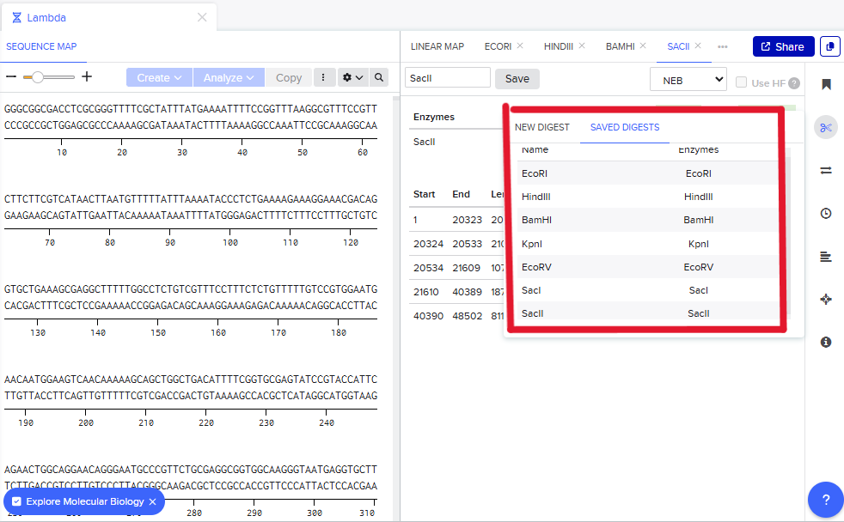844x522 pixels.
Task: Click the search magnifier in sequence toolbar
Action: pyautogui.click(x=379, y=77)
